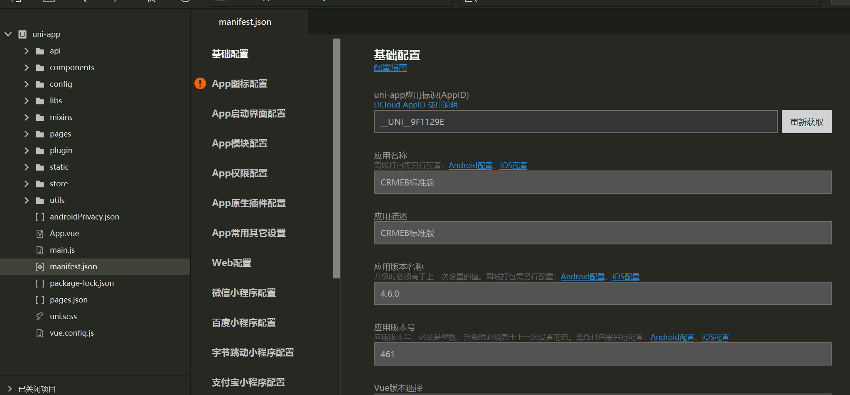This screenshot has height=395, width=850.
Task: Click the static folder icon
Action: tap(40, 167)
